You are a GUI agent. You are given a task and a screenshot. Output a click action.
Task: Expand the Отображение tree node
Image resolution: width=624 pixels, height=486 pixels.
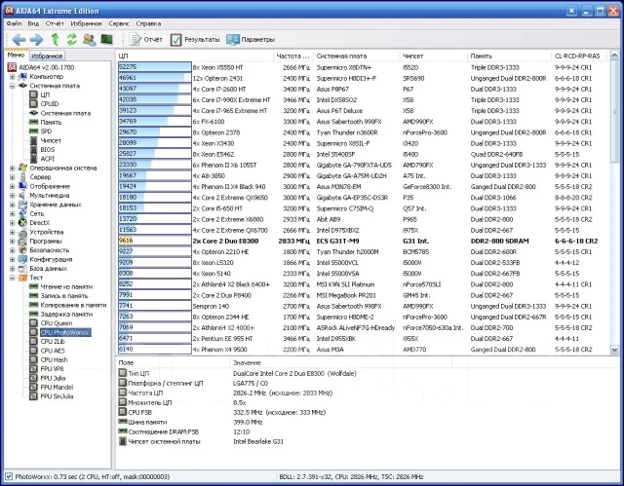(13, 186)
